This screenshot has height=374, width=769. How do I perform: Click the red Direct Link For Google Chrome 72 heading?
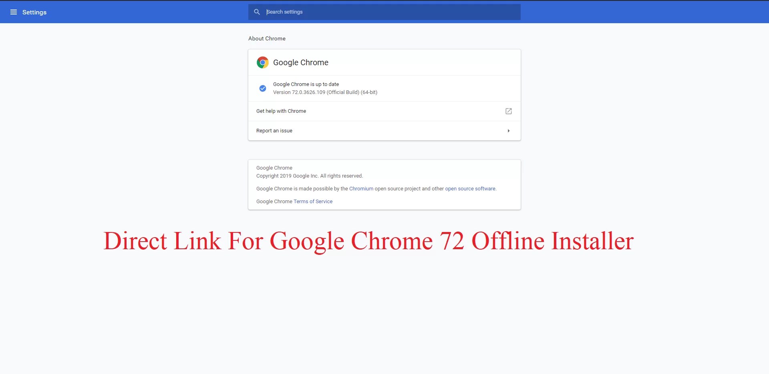point(368,241)
